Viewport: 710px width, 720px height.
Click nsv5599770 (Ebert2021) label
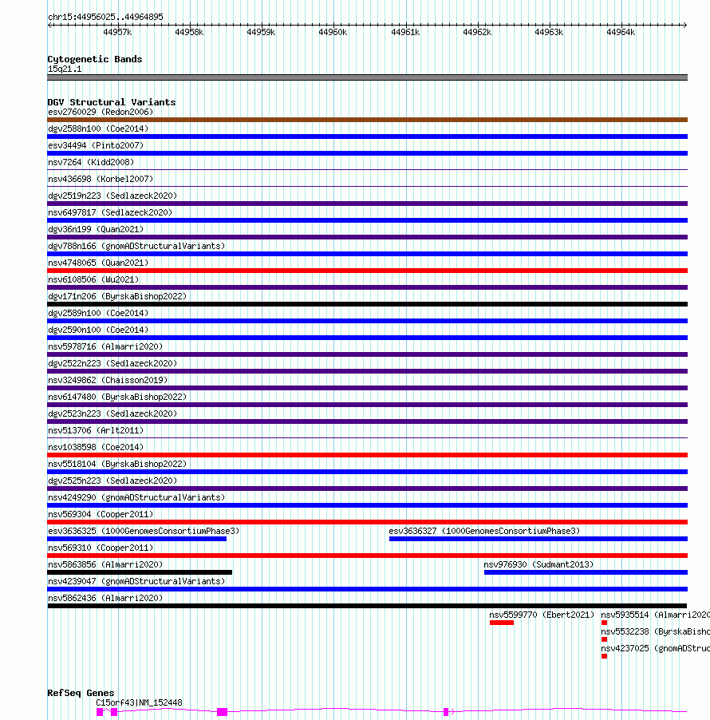click(542, 615)
